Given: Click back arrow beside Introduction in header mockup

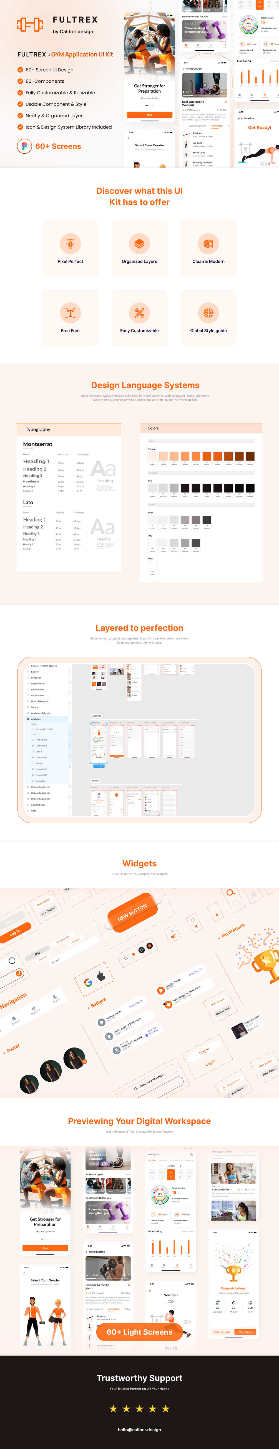Looking at the screenshot, I should [184, 69].
